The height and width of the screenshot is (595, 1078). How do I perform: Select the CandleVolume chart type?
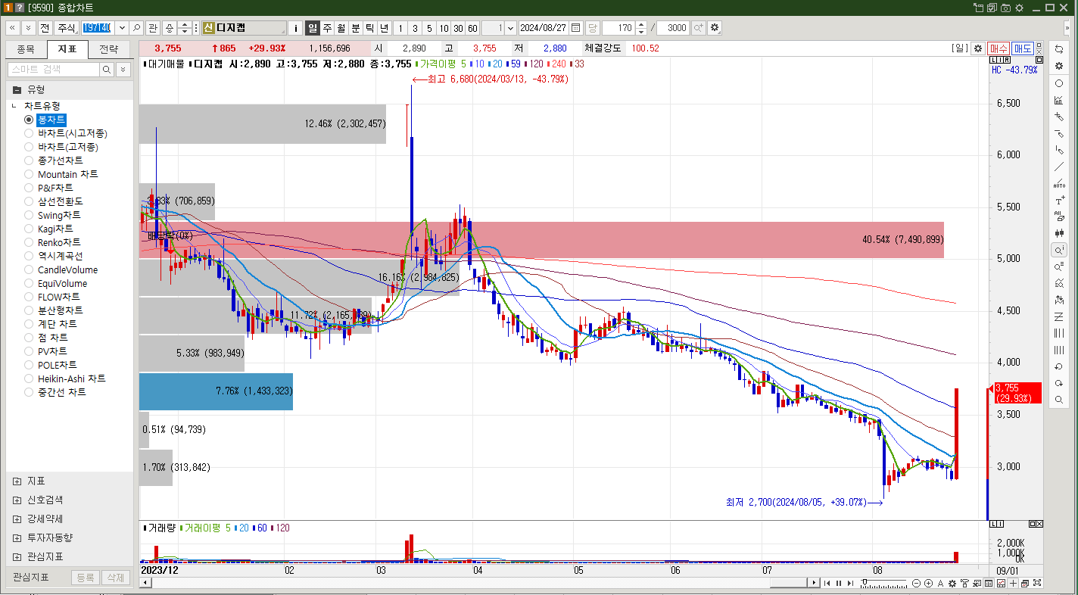pyautogui.click(x=67, y=269)
